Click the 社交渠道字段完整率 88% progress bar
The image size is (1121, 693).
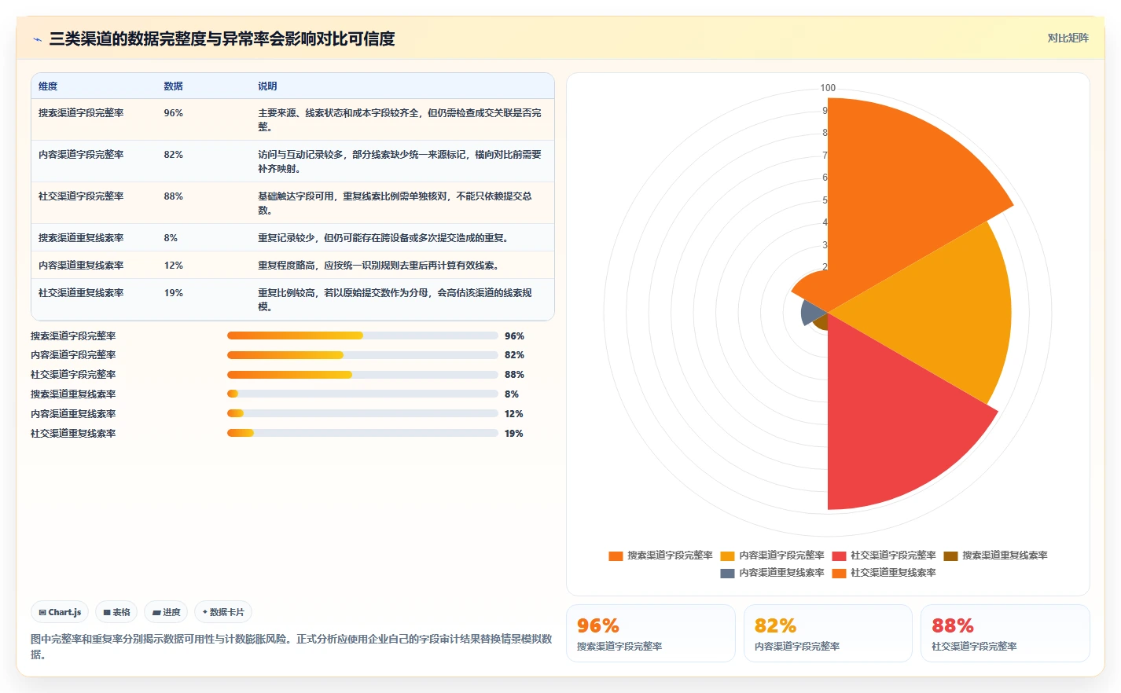pos(362,375)
